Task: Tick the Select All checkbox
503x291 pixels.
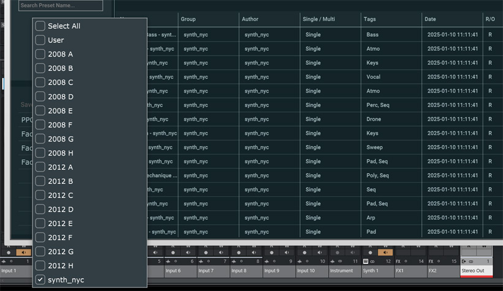Action: [40, 26]
